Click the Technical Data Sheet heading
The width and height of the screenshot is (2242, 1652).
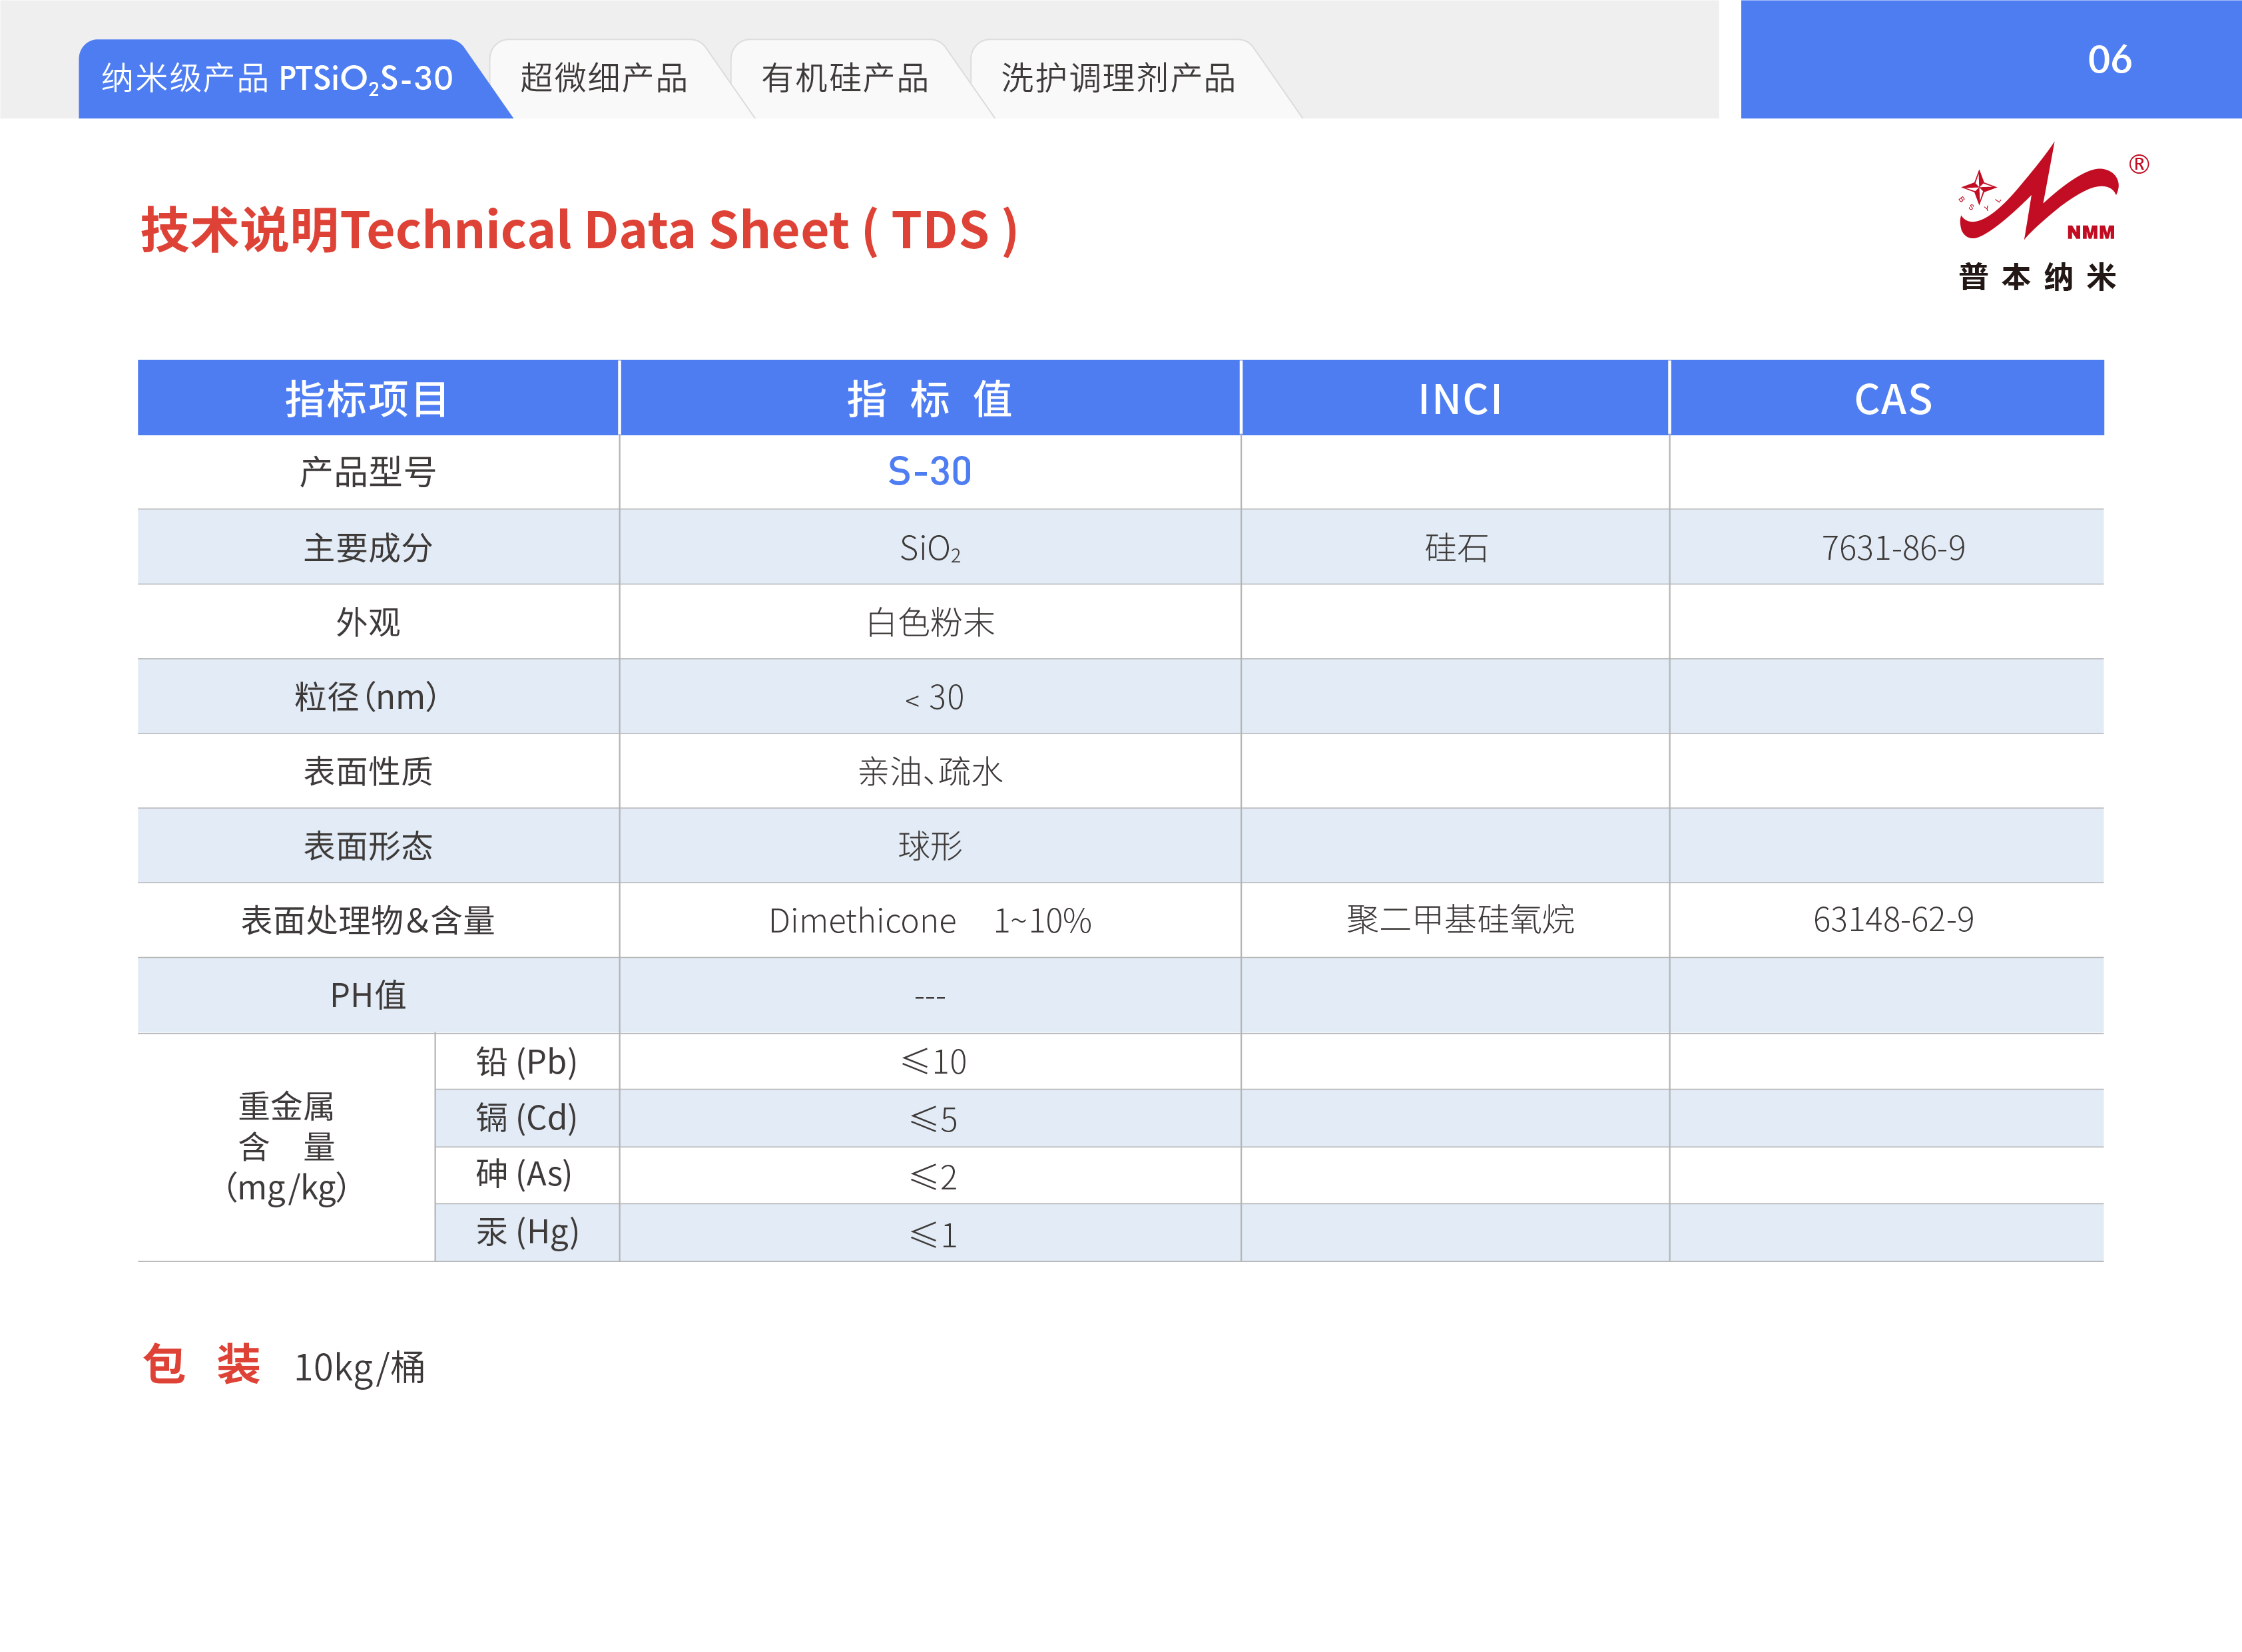[578, 230]
